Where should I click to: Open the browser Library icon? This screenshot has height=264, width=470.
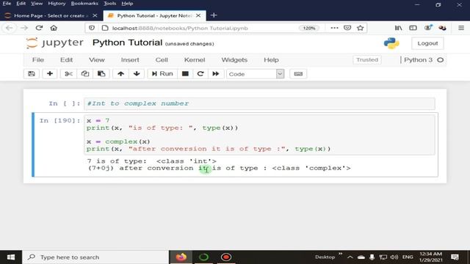[x=398, y=28]
